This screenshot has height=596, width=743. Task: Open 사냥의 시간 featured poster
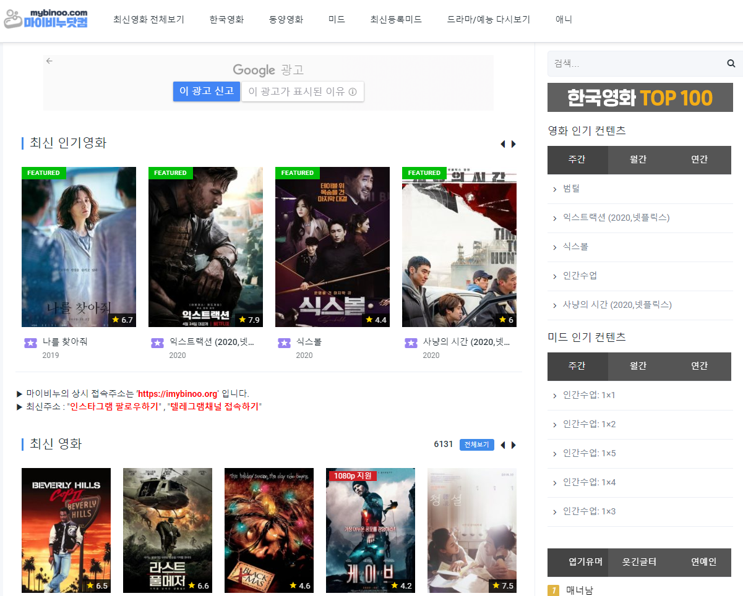point(459,247)
